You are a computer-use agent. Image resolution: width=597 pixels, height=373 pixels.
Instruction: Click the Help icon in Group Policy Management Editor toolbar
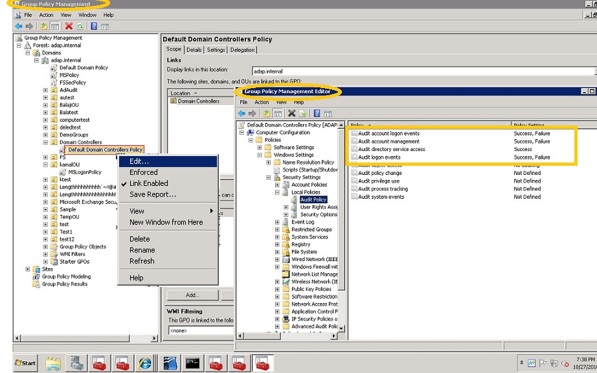[317, 113]
